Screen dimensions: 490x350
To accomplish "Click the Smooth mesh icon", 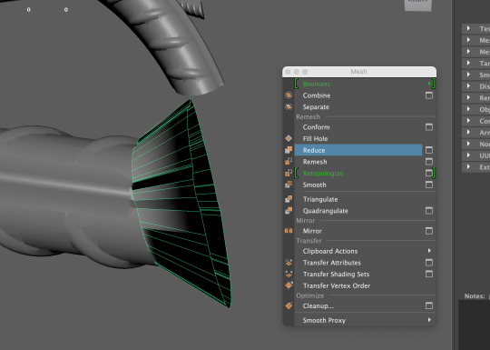I will pyautogui.click(x=289, y=185).
